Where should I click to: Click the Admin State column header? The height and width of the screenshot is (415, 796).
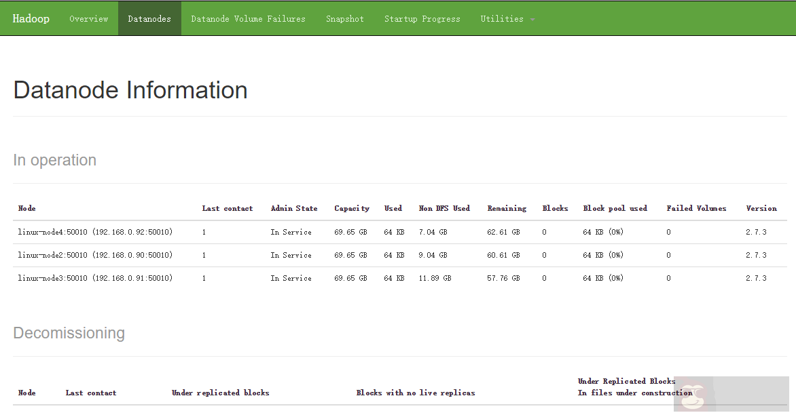tap(293, 208)
